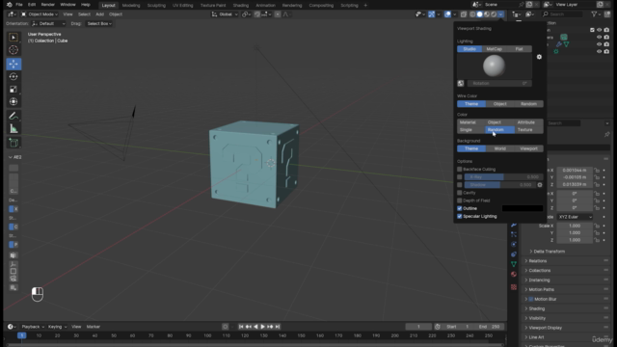The width and height of the screenshot is (617, 347).
Task: Open the Object Data properties tab icon
Action: point(514,264)
